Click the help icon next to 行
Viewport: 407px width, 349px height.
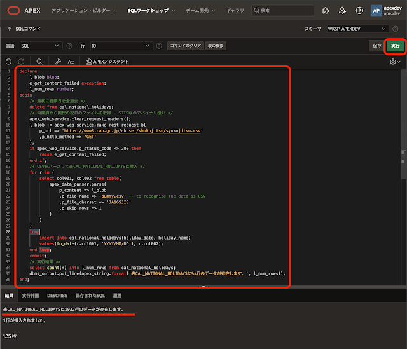click(x=159, y=46)
